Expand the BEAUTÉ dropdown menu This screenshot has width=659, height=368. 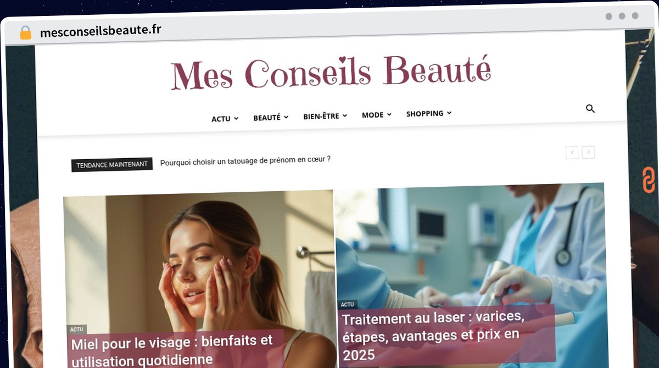[271, 118]
